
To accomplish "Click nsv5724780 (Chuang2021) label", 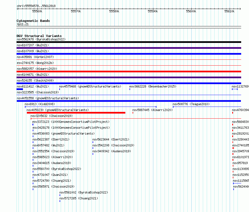I will [52, 181].
